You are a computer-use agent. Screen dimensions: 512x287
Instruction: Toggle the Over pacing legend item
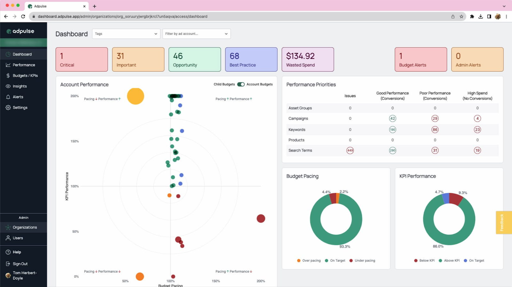309,260
